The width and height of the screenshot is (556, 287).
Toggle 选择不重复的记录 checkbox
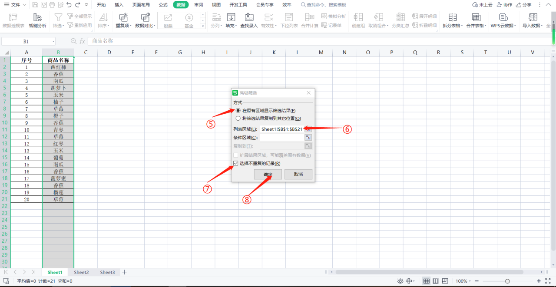[236, 164]
